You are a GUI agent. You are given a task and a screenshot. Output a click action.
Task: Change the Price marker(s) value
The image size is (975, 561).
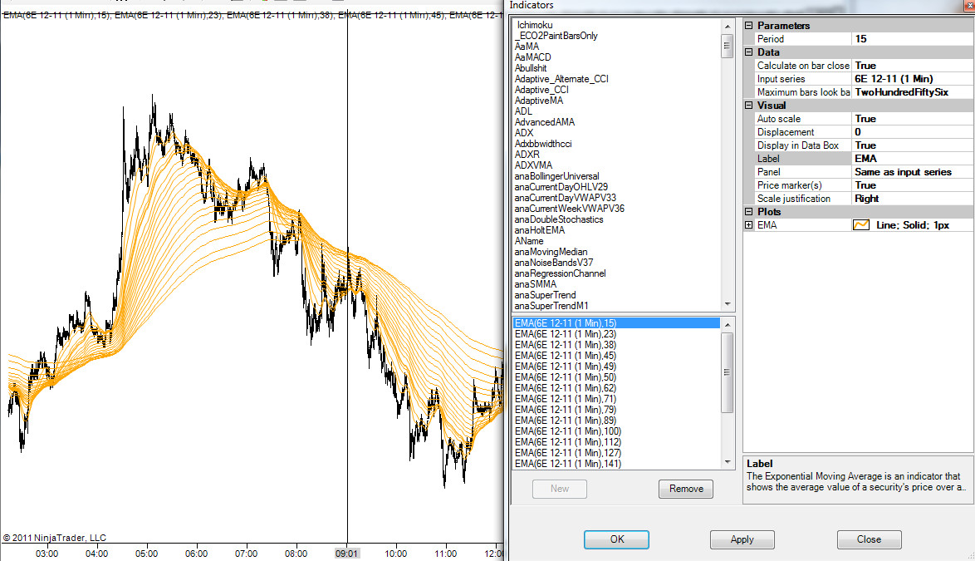click(912, 185)
